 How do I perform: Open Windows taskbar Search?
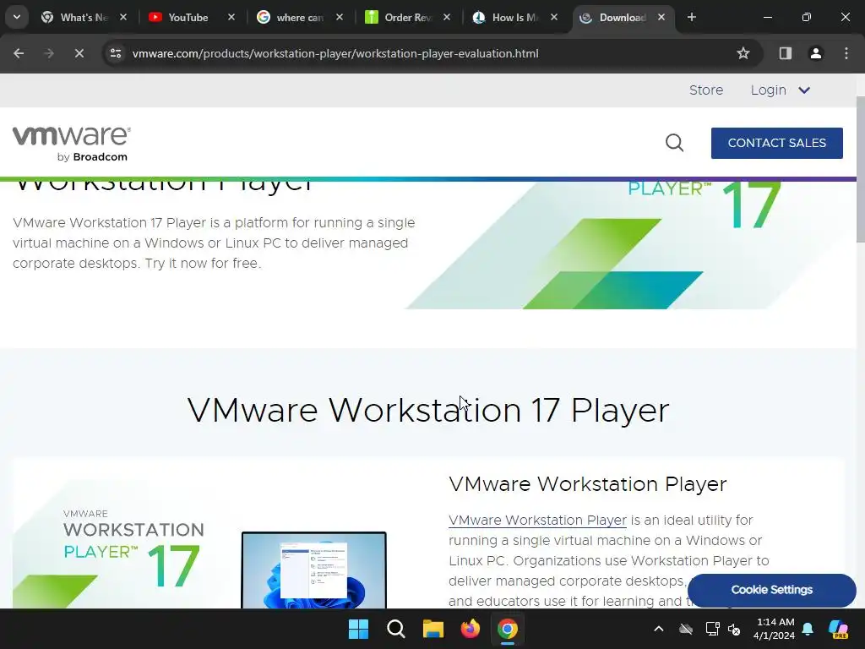tap(396, 629)
